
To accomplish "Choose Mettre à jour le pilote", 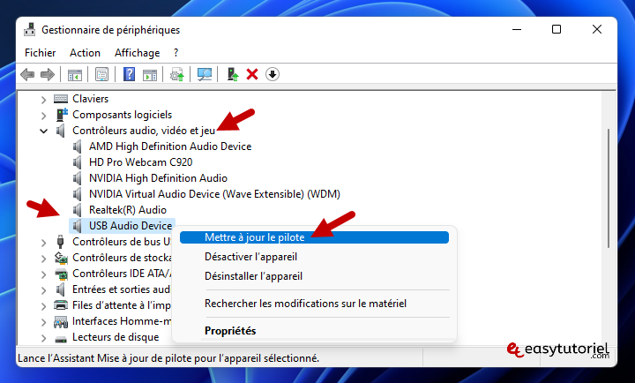I will [314, 237].
